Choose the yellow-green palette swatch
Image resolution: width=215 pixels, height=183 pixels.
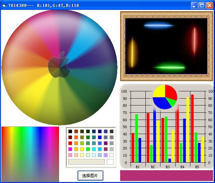coord(82,143)
